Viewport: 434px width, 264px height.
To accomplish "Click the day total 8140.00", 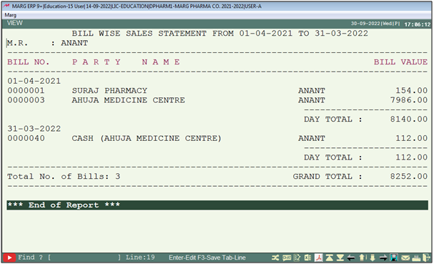I will tap(409, 119).
